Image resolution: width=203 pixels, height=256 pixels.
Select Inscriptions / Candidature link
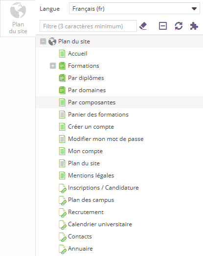103,188
